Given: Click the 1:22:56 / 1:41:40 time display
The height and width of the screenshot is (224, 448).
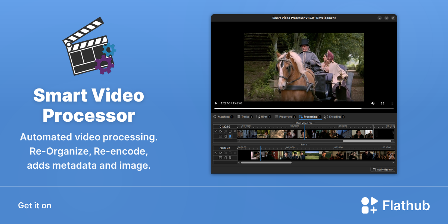Looking at the screenshot, I should (x=231, y=103).
